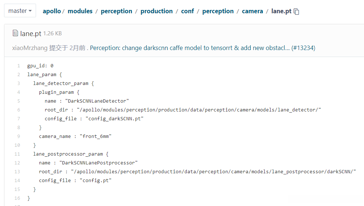Open the master branch dropdown

[x=20, y=11]
